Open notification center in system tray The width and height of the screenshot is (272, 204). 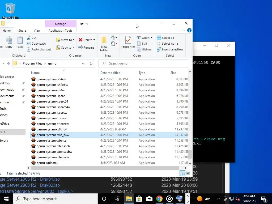(264, 199)
